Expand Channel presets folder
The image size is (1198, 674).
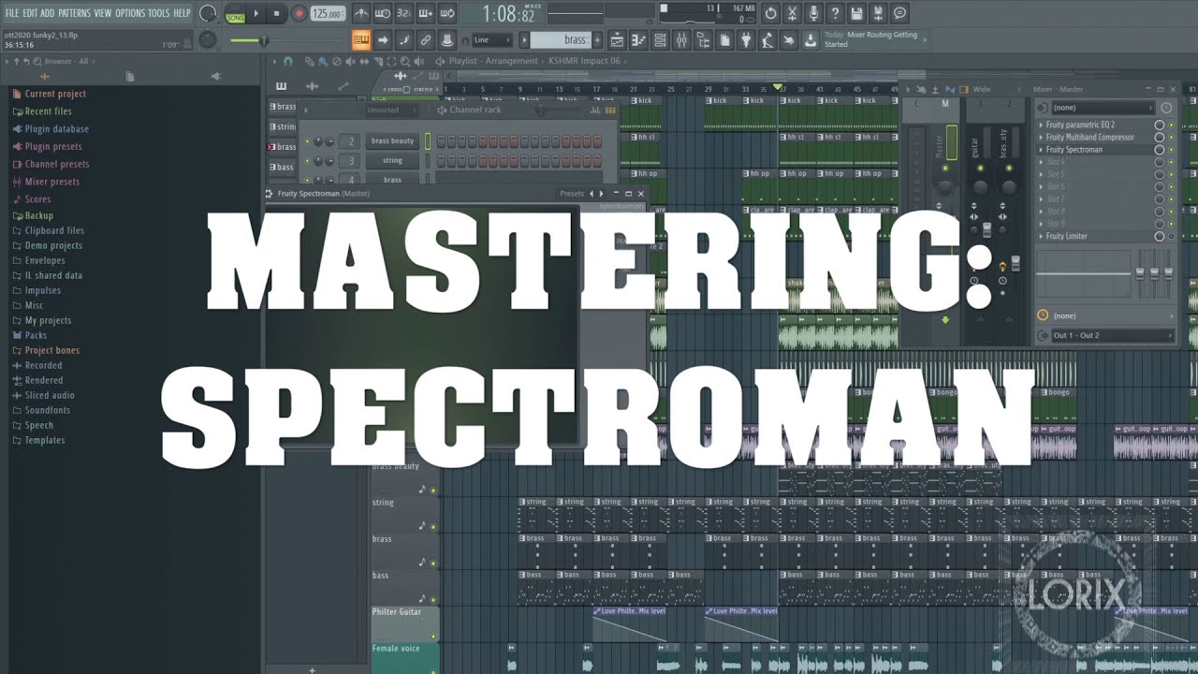pyautogui.click(x=57, y=165)
